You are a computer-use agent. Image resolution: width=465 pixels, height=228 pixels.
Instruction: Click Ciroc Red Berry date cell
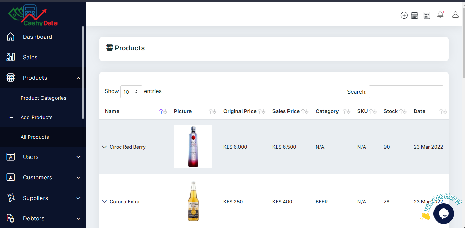[428, 147]
